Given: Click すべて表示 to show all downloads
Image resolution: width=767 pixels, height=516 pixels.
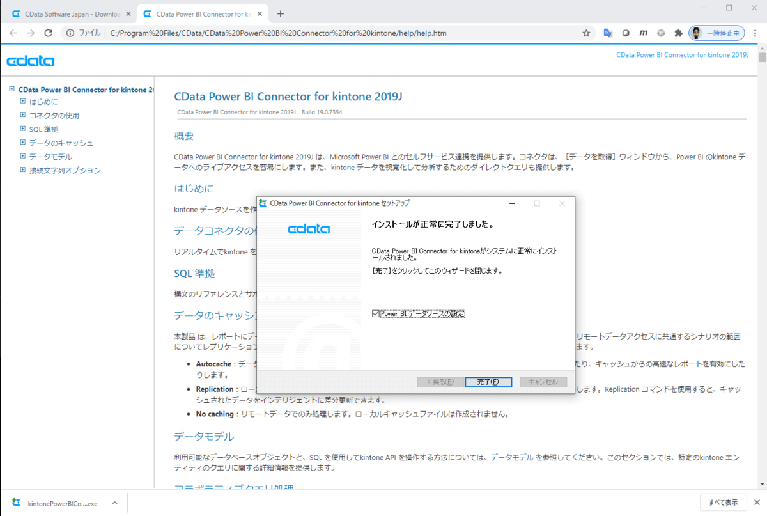Looking at the screenshot, I should (723, 503).
